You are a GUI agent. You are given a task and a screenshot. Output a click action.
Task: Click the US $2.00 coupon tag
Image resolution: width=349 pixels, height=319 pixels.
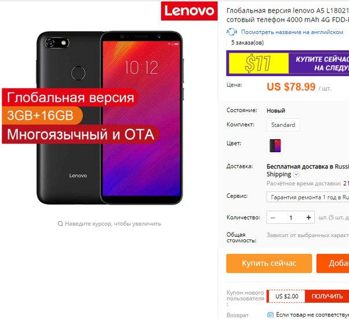click(x=287, y=296)
